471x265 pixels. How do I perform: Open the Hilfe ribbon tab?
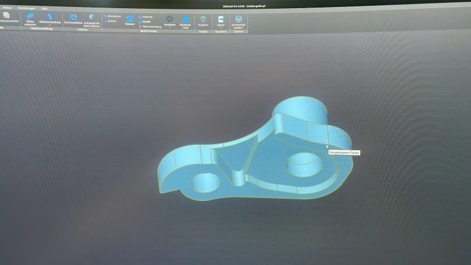click(x=44, y=9)
